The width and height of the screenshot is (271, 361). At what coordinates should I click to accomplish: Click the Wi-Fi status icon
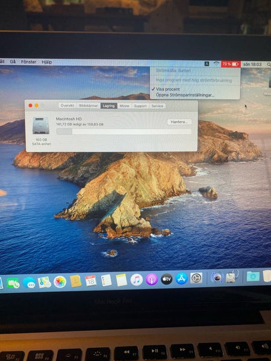(216, 64)
